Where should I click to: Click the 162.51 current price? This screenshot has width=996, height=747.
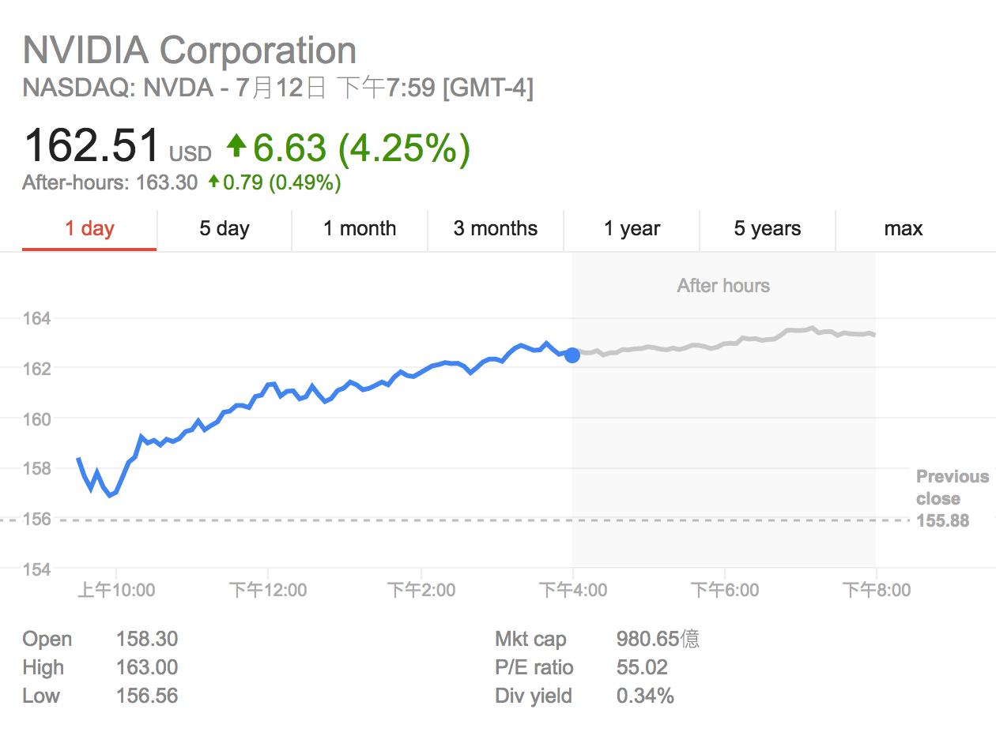click(92, 146)
